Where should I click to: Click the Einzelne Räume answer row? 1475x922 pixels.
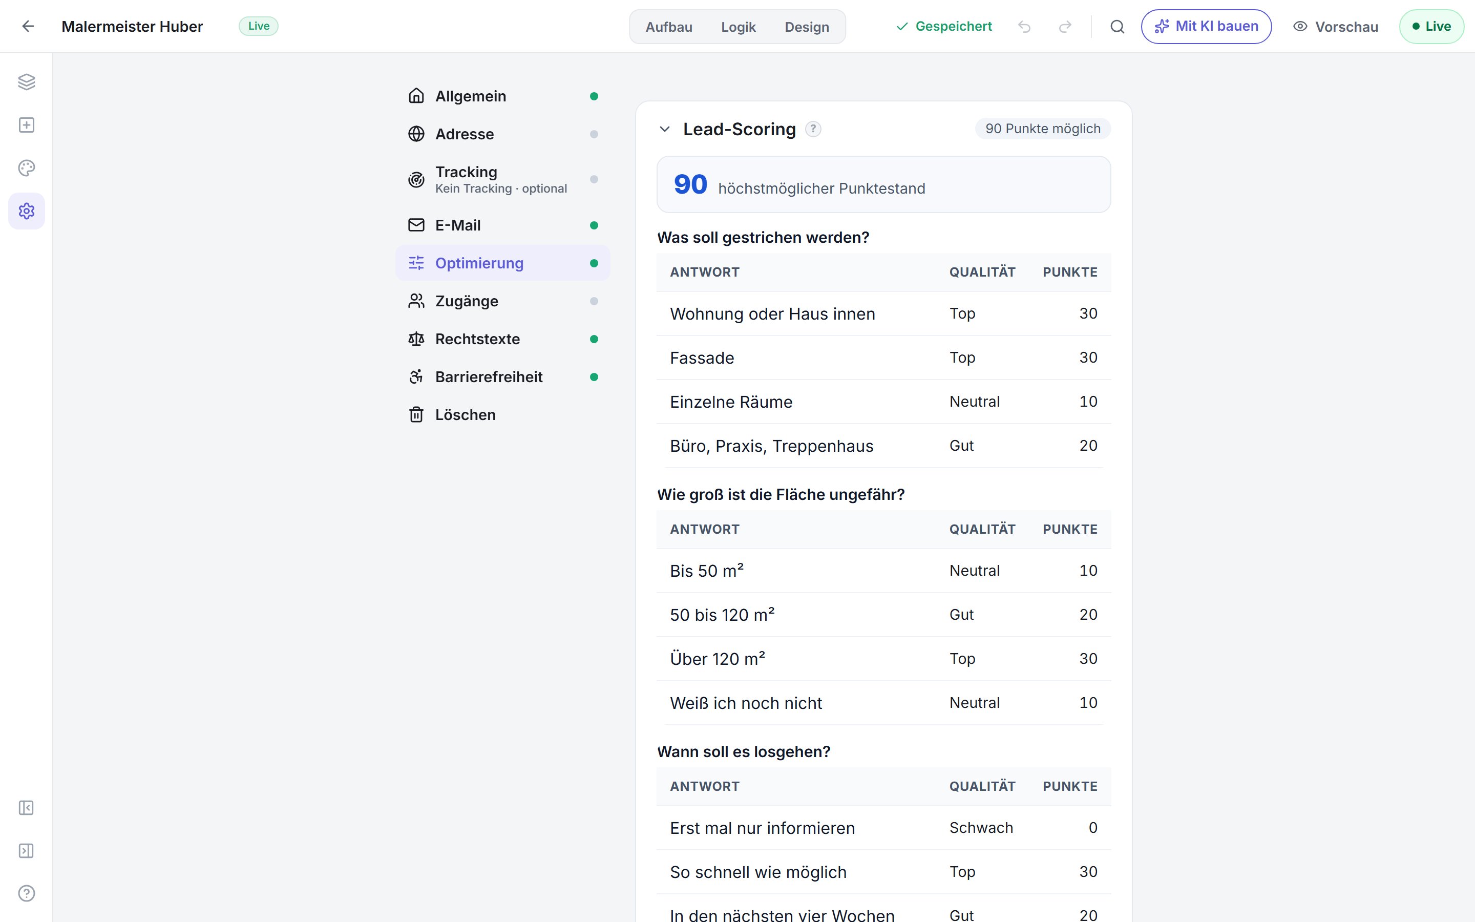tap(884, 402)
